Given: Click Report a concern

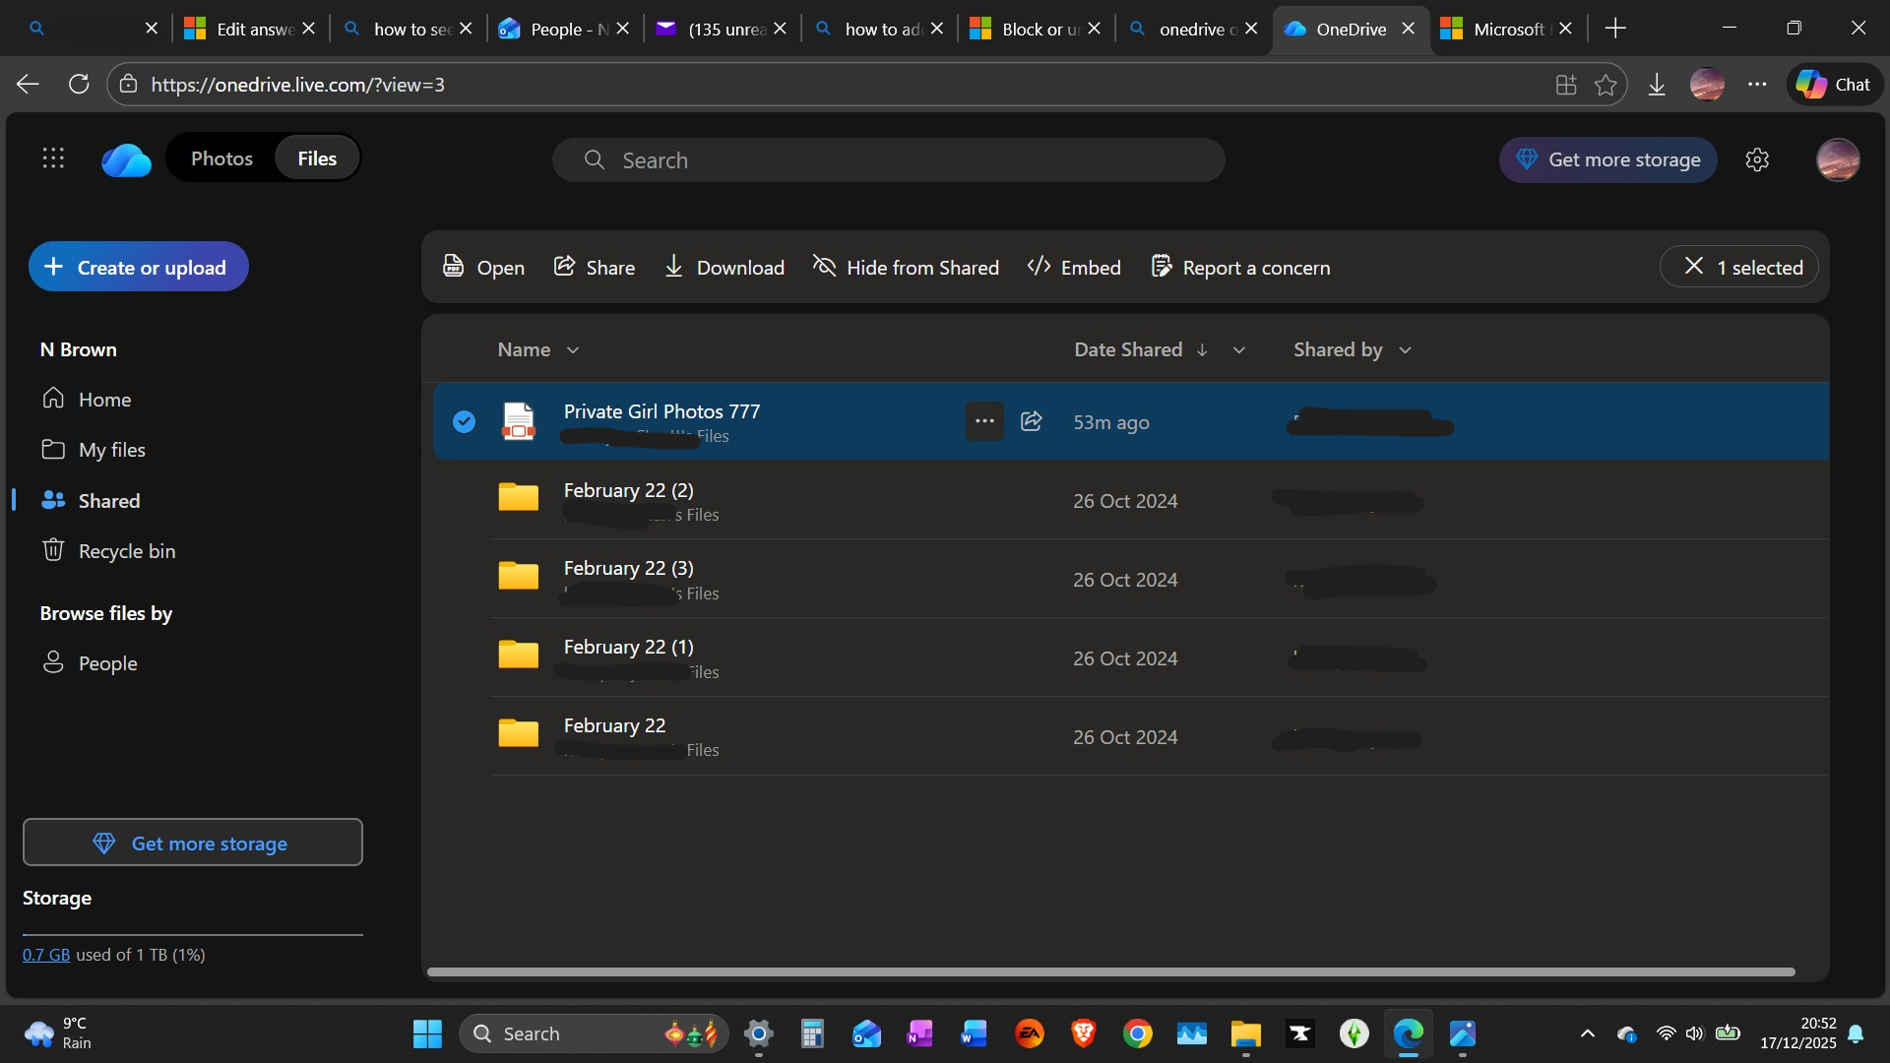Looking at the screenshot, I should [x=1240, y=268].
